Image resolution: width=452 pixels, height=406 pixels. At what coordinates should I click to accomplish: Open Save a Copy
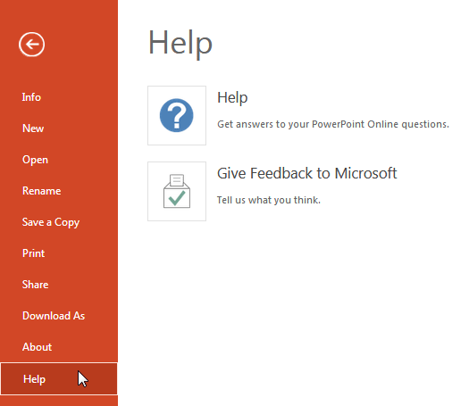click(x=51, y=222)
